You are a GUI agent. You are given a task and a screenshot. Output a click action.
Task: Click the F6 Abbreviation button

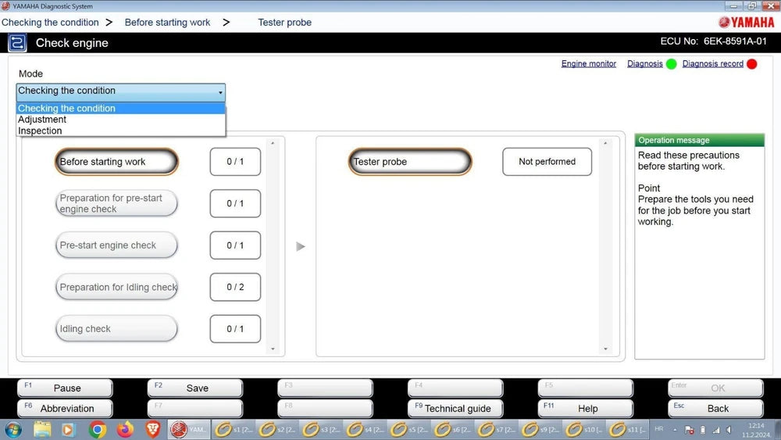[65, 408]
